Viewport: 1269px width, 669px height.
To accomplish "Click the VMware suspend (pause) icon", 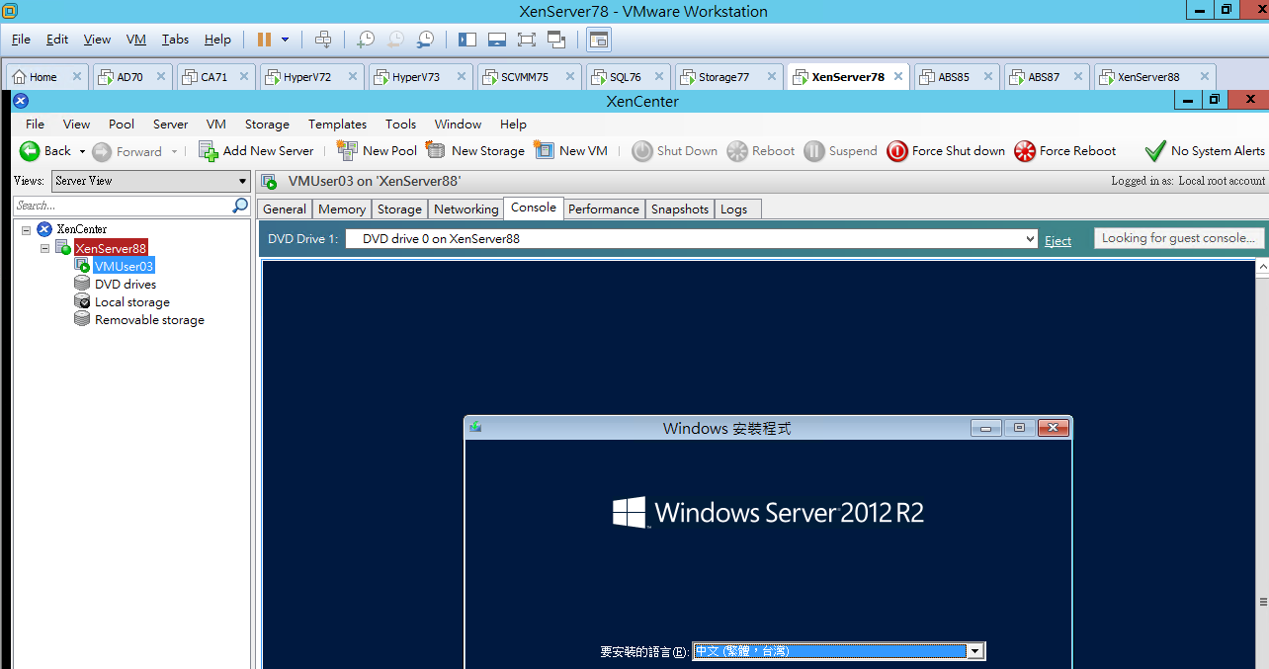I will pos(264,40).
